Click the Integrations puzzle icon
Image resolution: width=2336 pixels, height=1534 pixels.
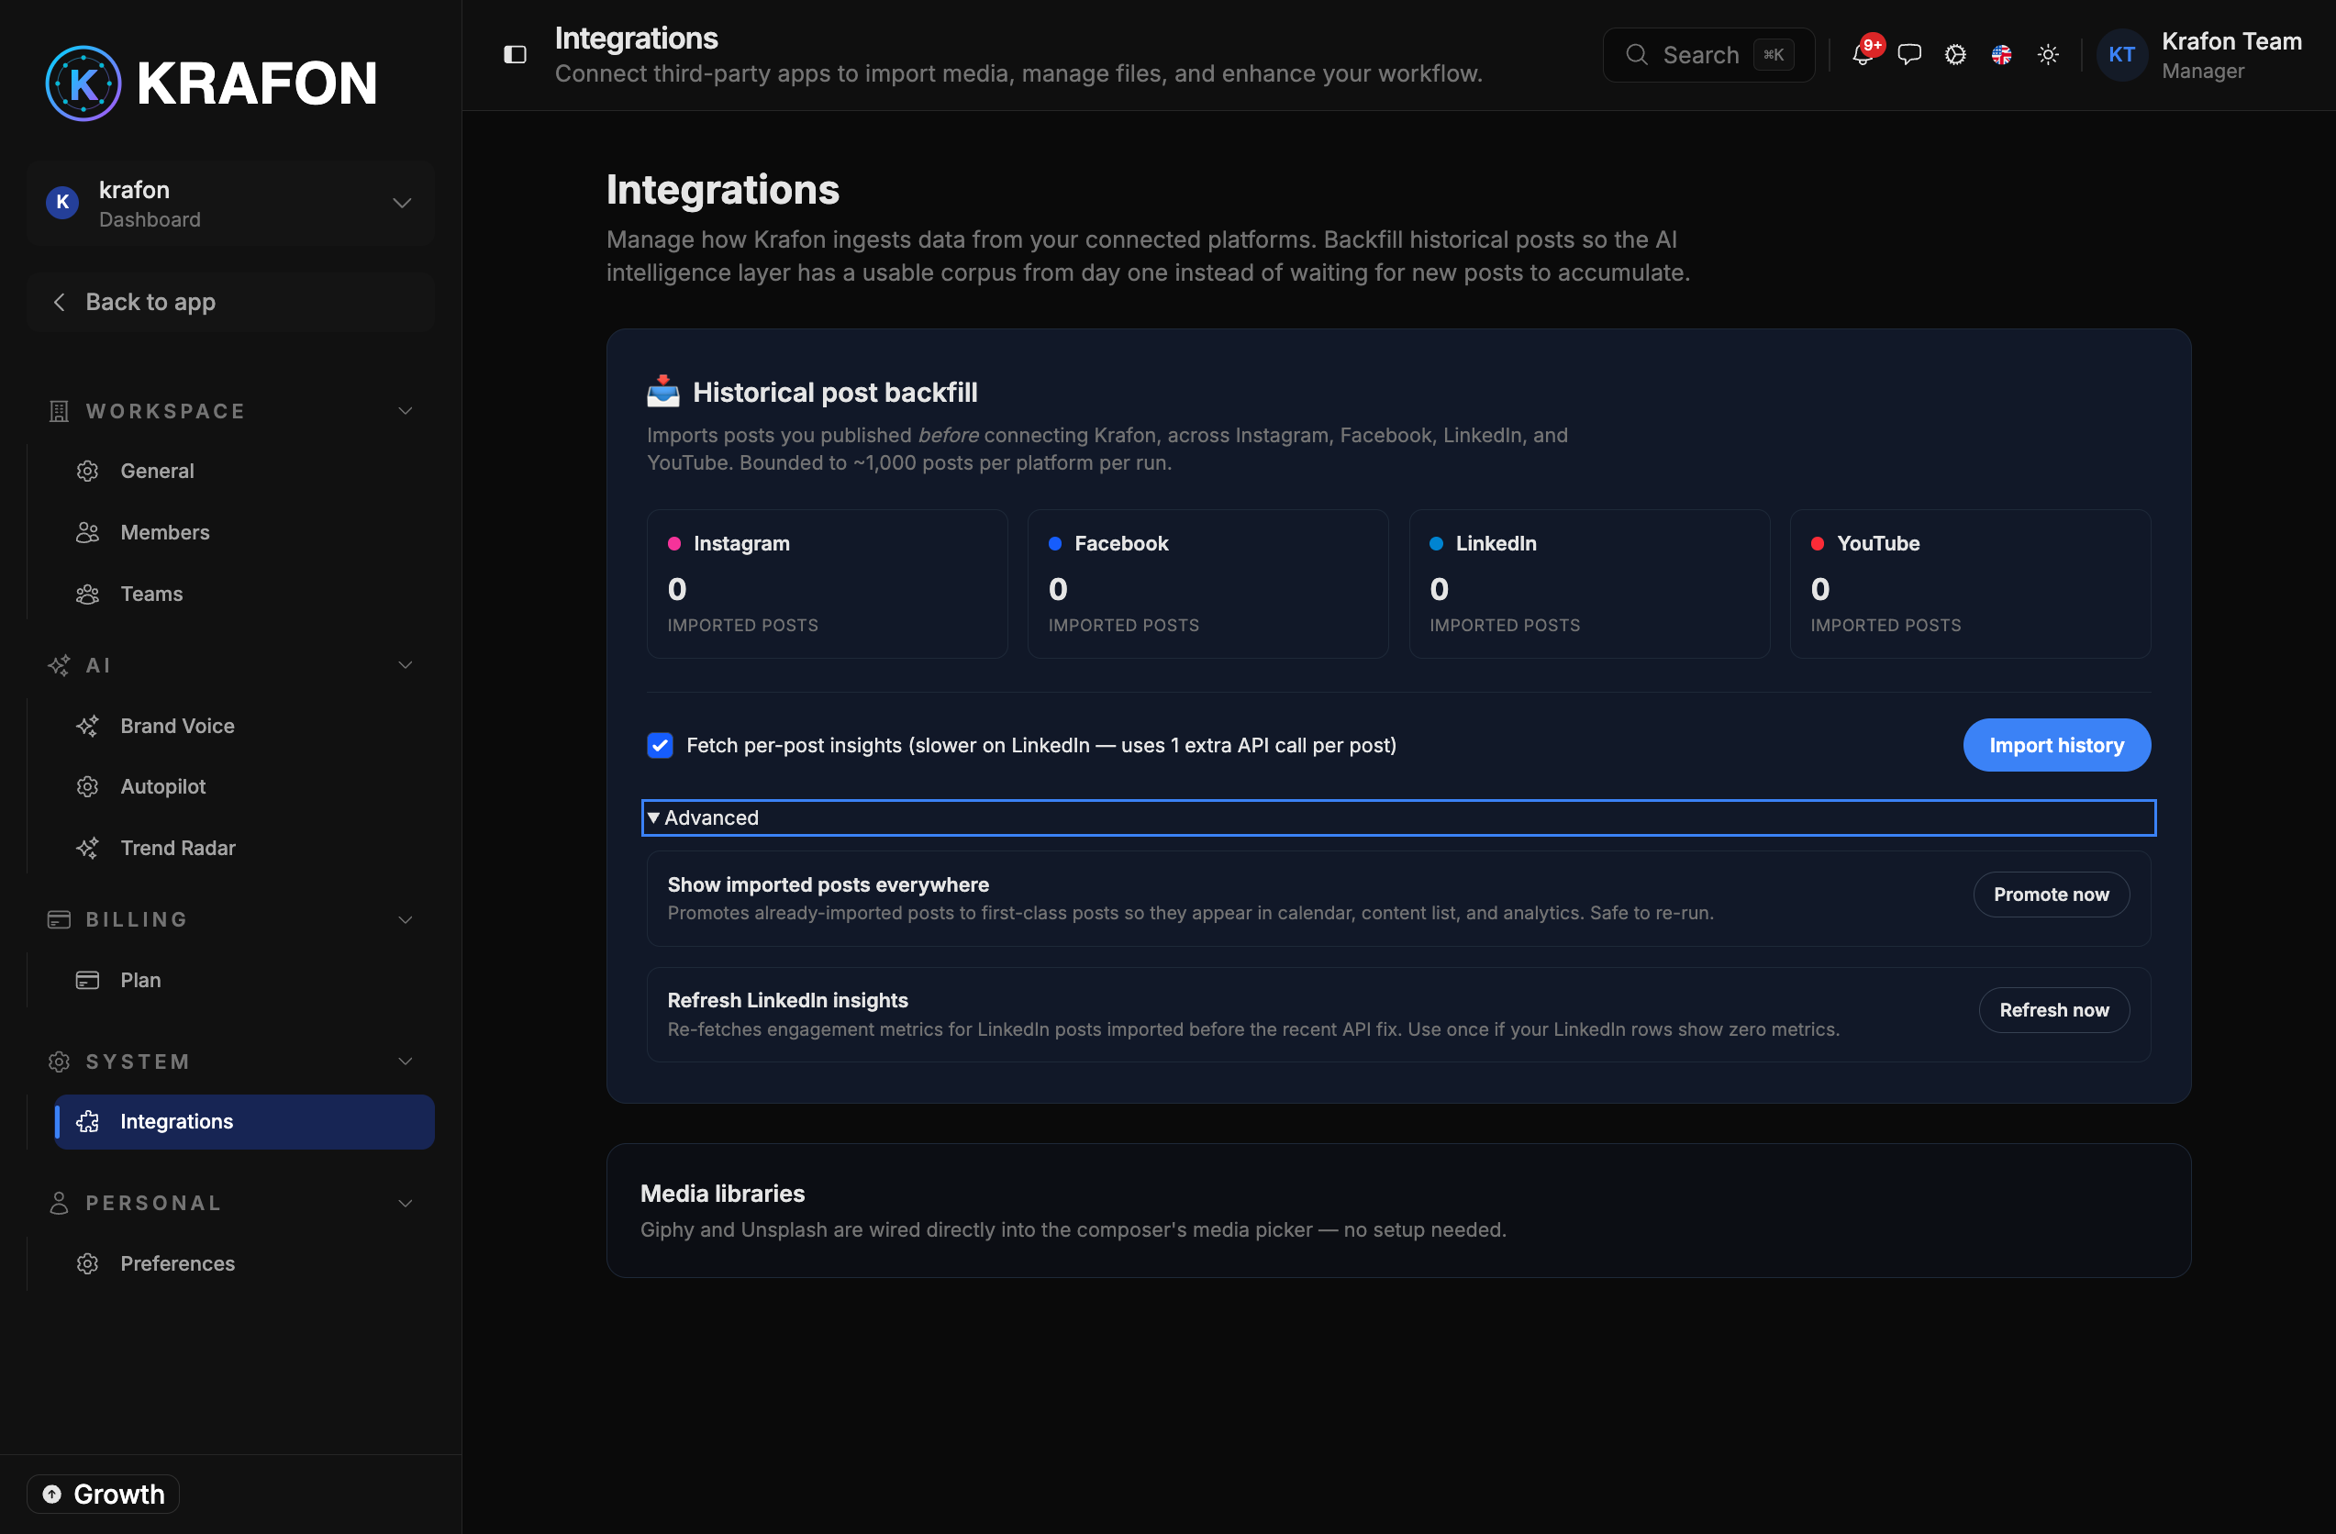[x=88, y=1122]
